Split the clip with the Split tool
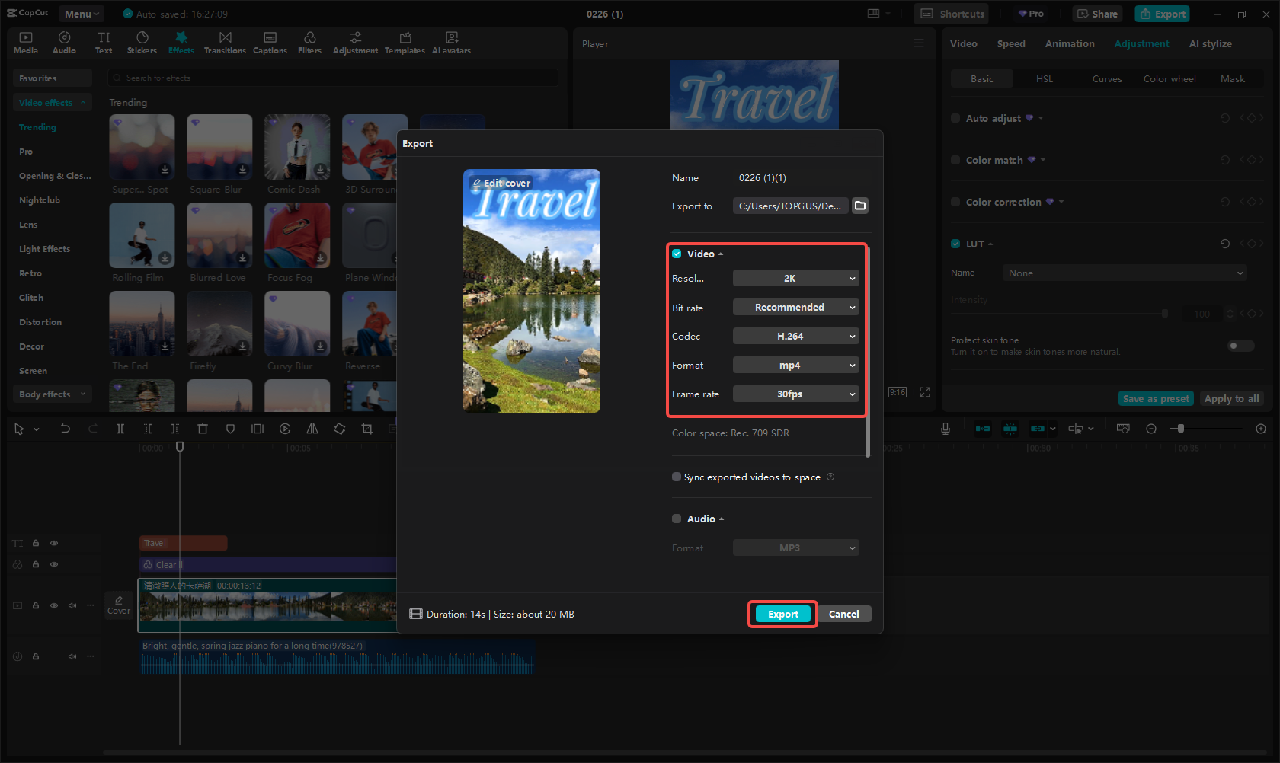 [x=120, y=428]
